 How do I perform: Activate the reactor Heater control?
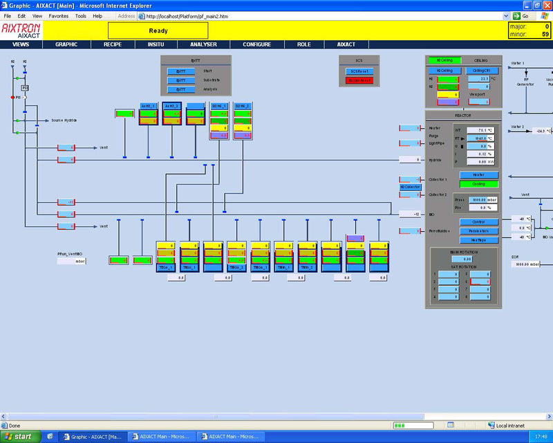click(x=478, y=174)
